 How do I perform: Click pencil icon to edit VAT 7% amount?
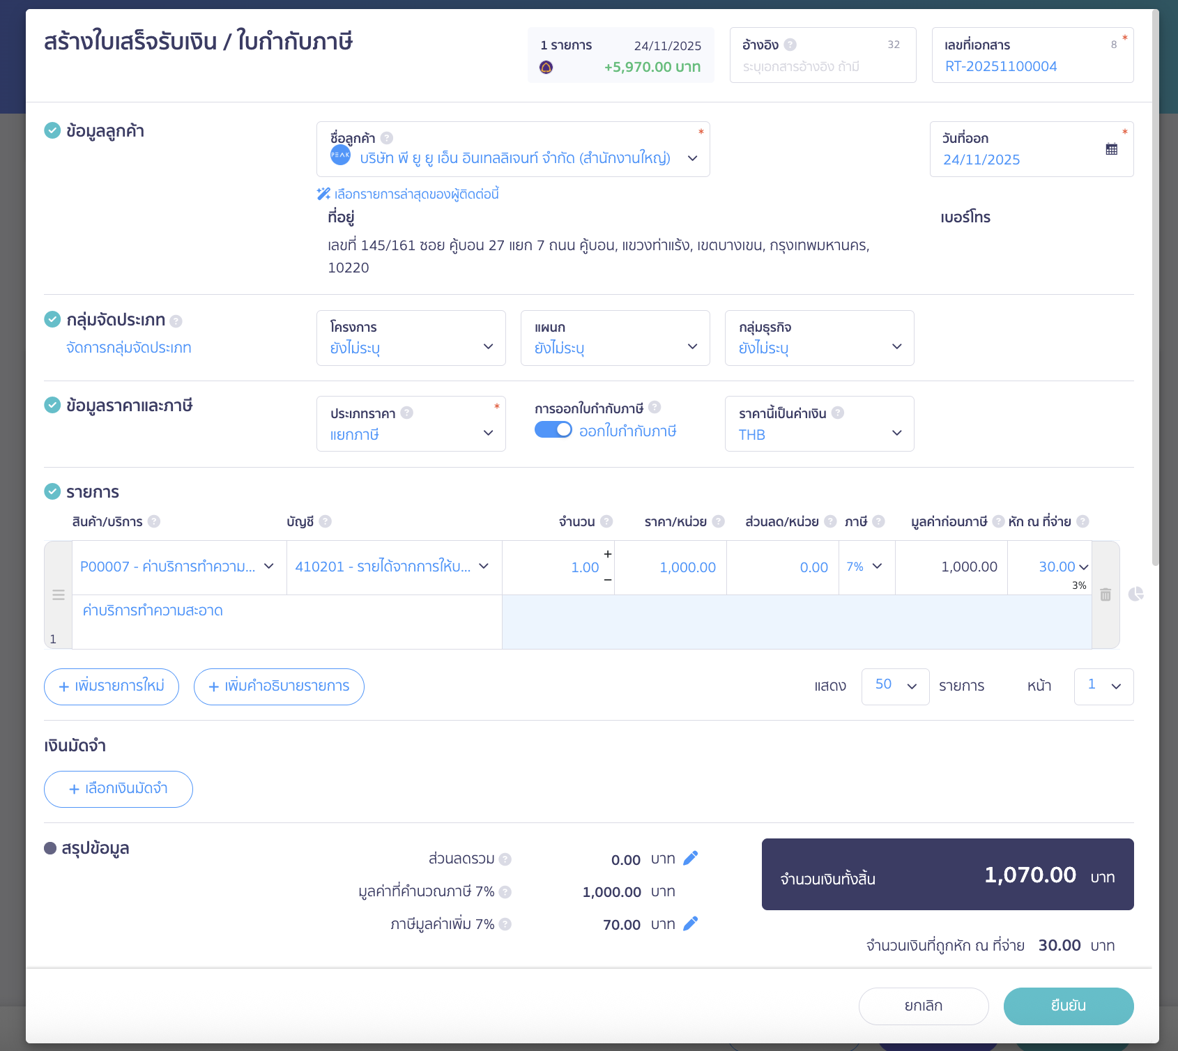690,924
